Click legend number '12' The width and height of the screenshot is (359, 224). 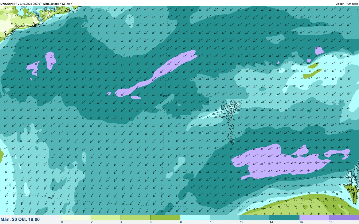pos(241,222)
